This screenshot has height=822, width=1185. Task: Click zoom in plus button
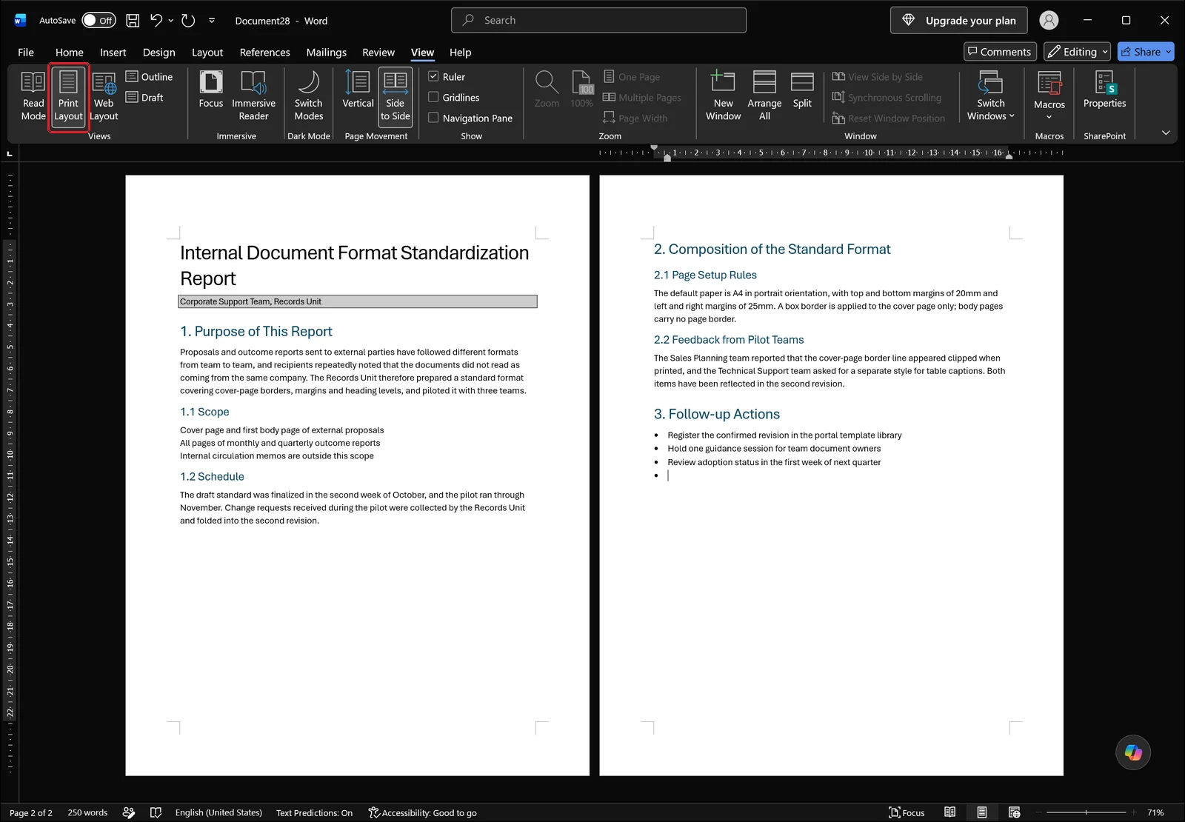(1133, 812)
